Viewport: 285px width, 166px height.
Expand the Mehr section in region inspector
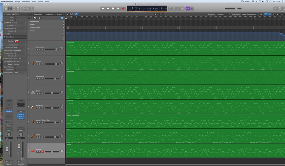click(8, 34)
